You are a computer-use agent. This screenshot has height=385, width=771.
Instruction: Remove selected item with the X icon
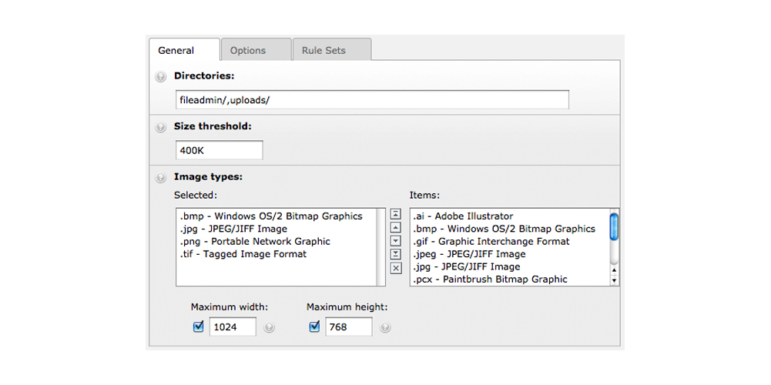pyautogui.click(x=396, y=268)
